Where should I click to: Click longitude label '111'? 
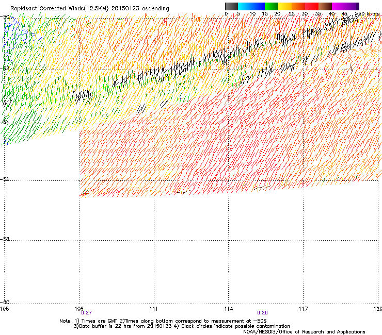click(153, 309)
